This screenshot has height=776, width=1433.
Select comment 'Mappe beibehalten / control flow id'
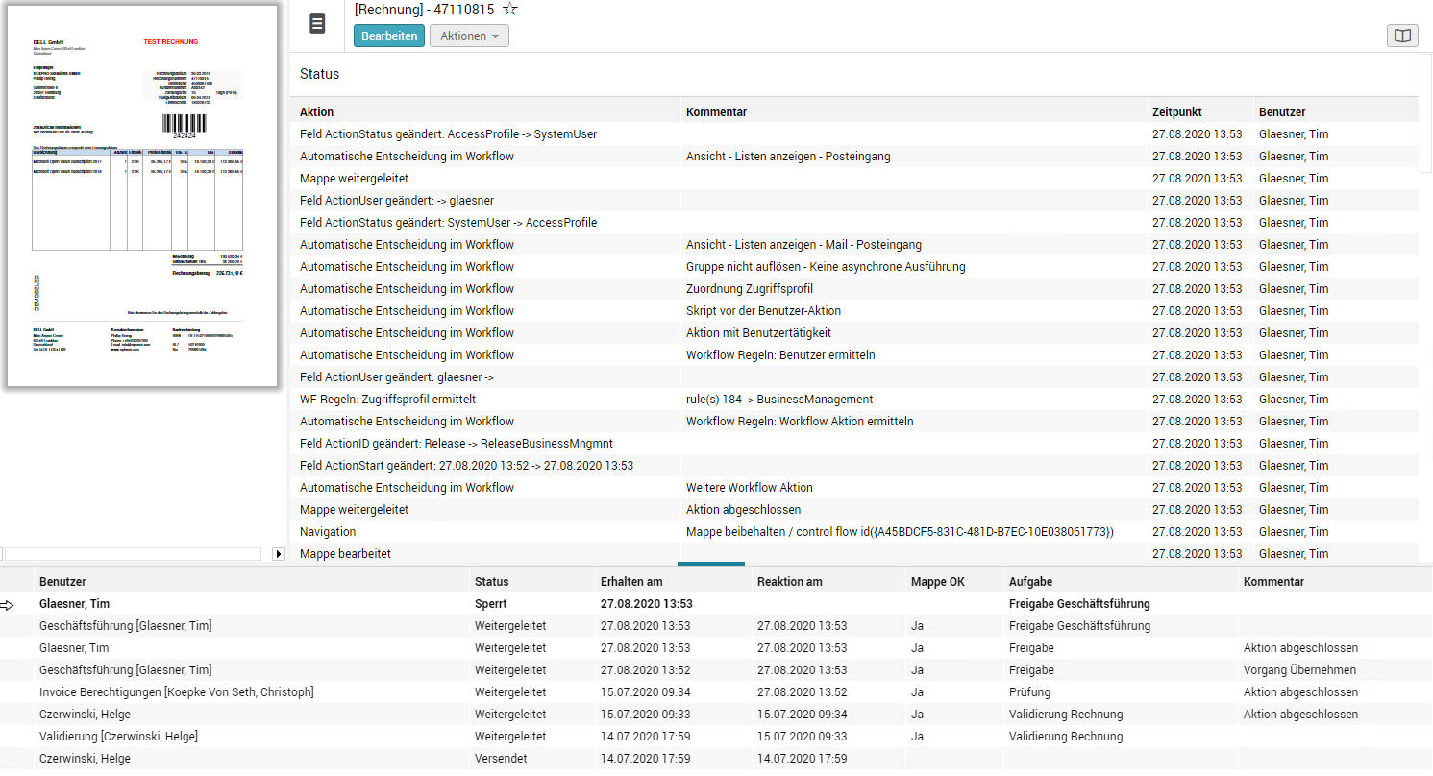900,532
